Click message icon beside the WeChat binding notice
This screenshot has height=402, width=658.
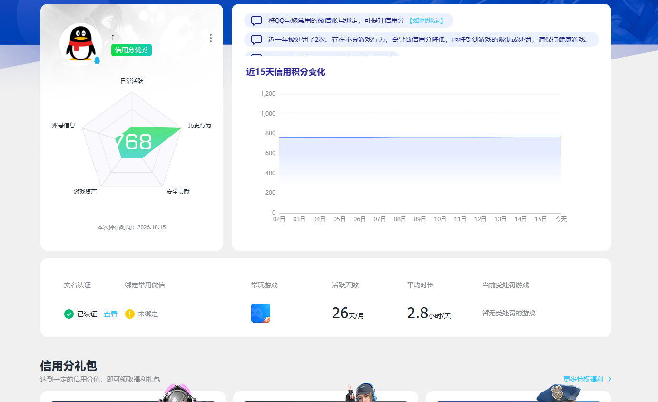(256, 20)
